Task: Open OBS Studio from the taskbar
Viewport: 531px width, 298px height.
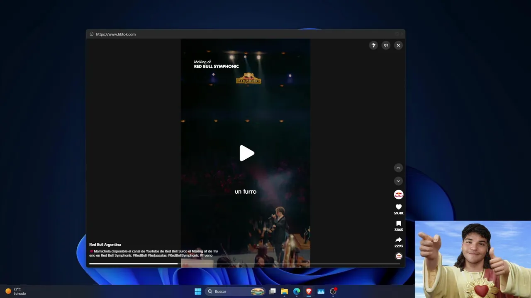Action: pos(333,291)
